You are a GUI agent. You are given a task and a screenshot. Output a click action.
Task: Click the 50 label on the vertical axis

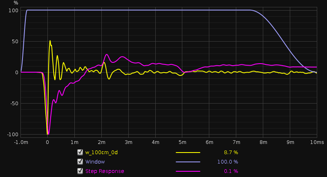tap(15, 41)
